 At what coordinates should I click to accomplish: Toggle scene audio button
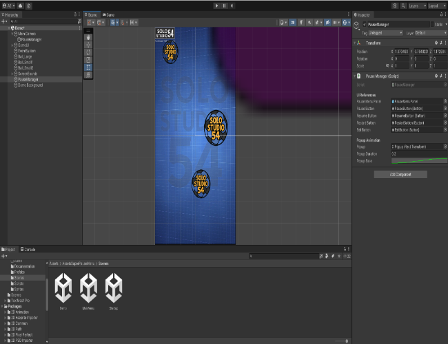click(309, 23)
